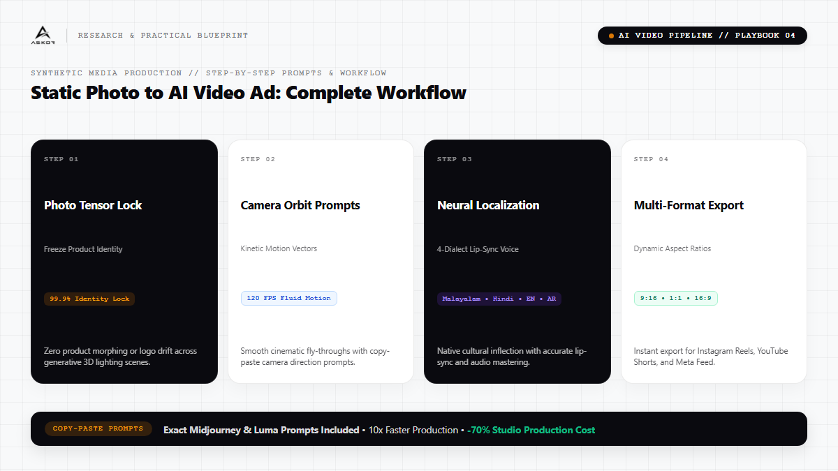Click Exact Midjourney & Luma Prompts Included text

[x=261, y=430]
